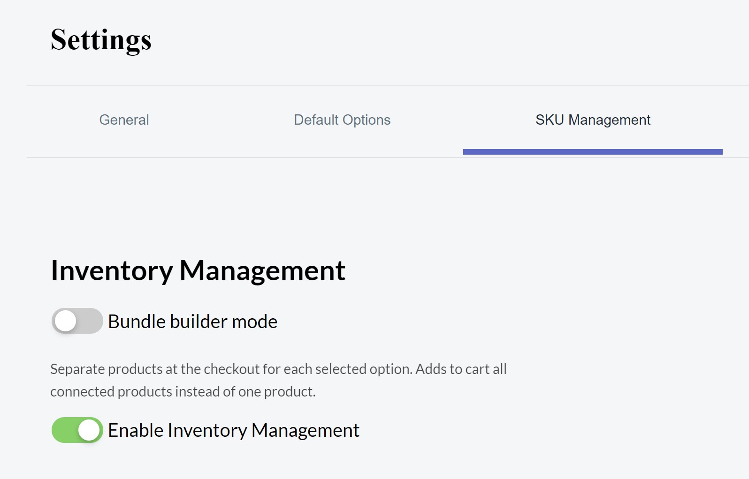Click "Adds to cart all" in the description
749x479 pixels.
tap(461, 369)
